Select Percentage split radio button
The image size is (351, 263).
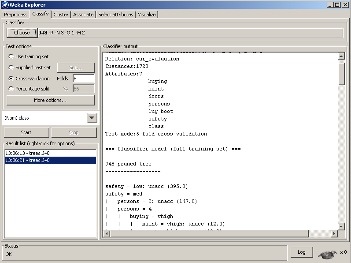click(x=11, y=89)
